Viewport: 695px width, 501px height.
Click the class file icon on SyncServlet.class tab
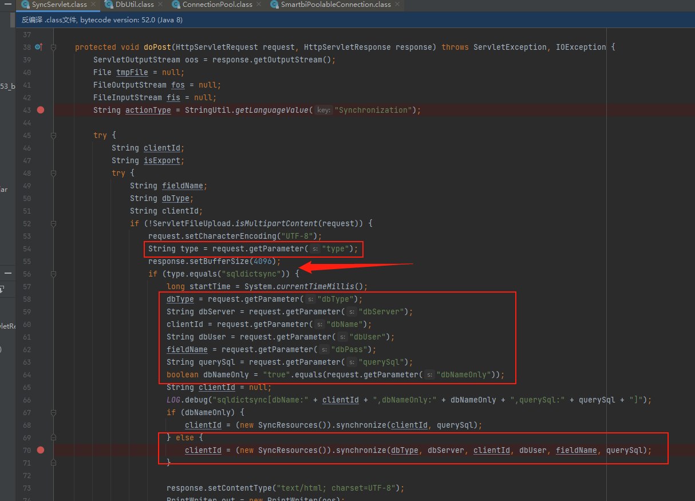[x=25, y=5]
